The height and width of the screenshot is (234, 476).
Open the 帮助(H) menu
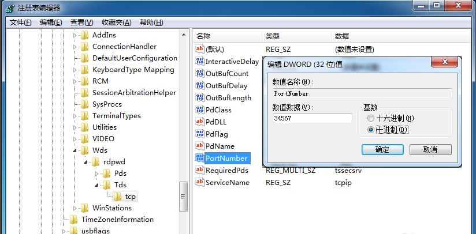click(151, 22)
